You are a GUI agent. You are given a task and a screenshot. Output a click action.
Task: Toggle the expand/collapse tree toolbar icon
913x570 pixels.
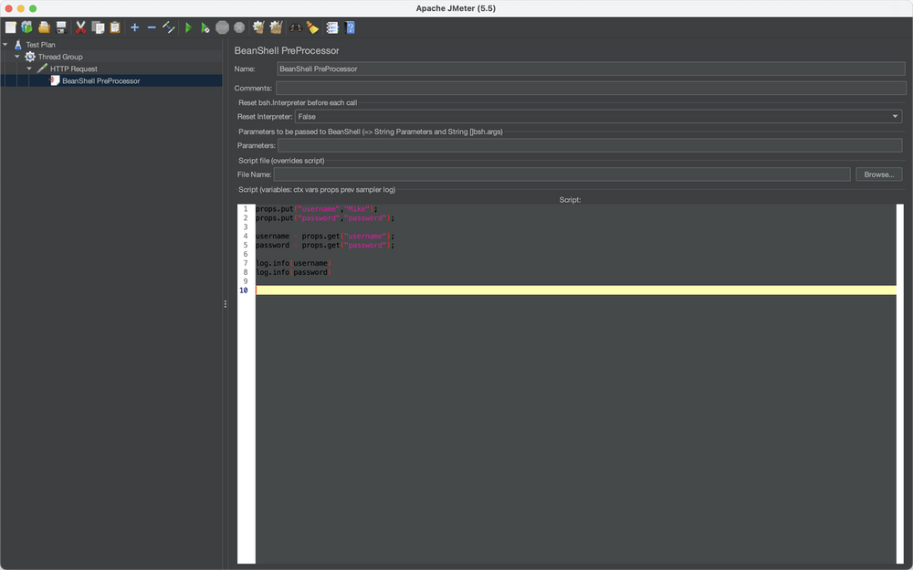pos(169,27)
